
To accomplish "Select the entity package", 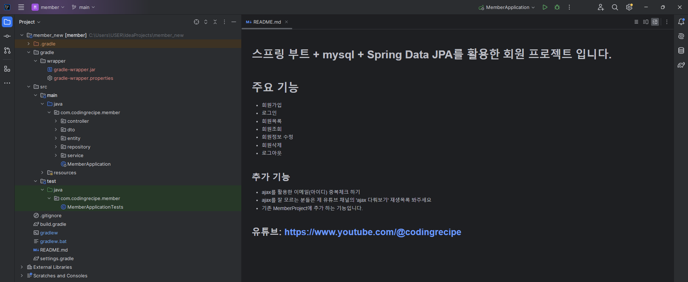I will (73, 138).
